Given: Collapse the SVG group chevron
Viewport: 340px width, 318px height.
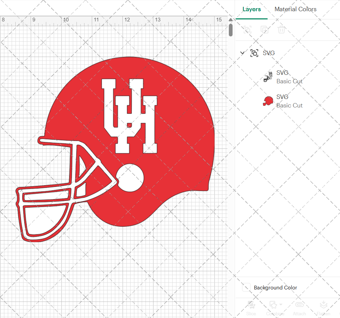Looking at the screenshot, I should tap(242, 53).
